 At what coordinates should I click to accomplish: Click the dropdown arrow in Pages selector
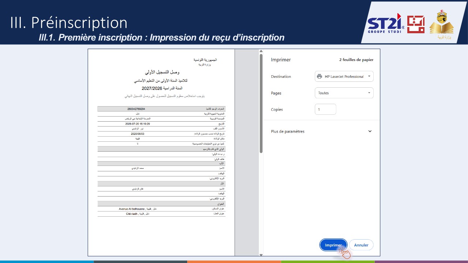point(369,93)
